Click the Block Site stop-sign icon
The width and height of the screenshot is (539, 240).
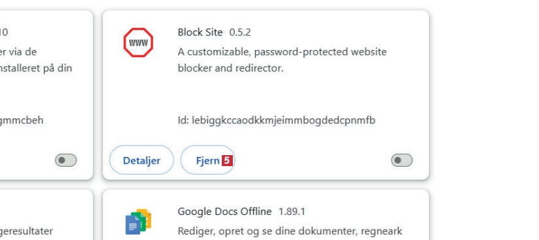138,43
